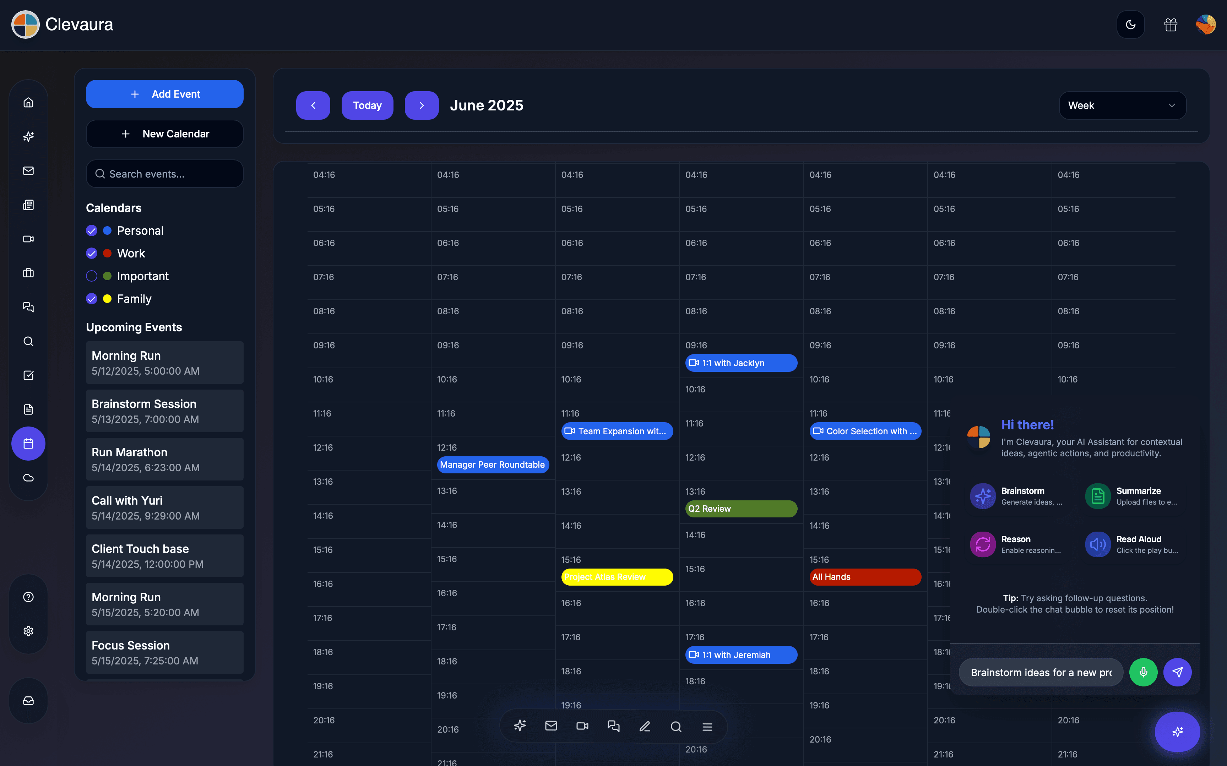Open the Week view dropdown
The image size is (1227, 766).
point(1122,105)
